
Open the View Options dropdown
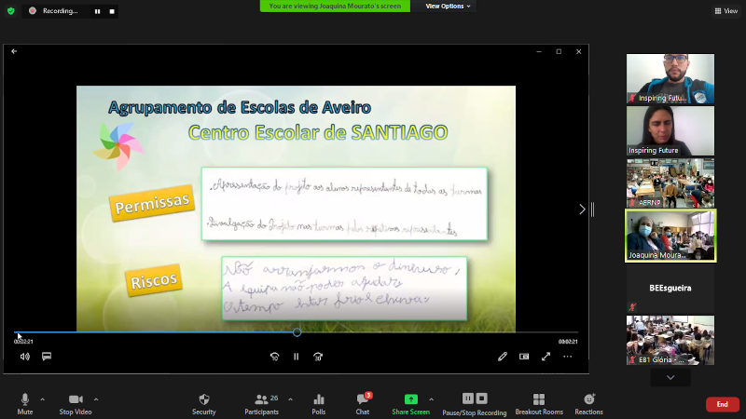[x=448, y=7]
